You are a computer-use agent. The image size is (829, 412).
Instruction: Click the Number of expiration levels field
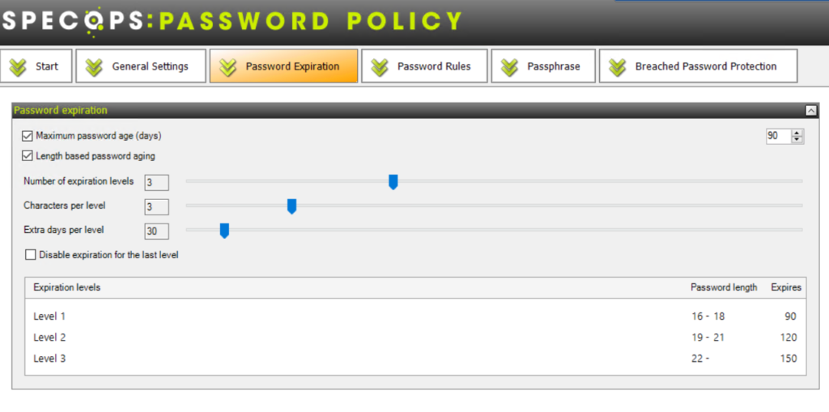click(156, 182)
